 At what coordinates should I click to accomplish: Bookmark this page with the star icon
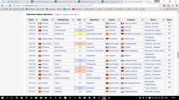tap(160, 5)
